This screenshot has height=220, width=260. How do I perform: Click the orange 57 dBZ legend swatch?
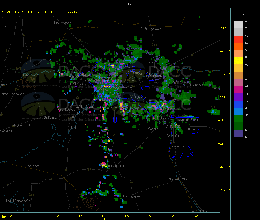[x=238, y=47]
